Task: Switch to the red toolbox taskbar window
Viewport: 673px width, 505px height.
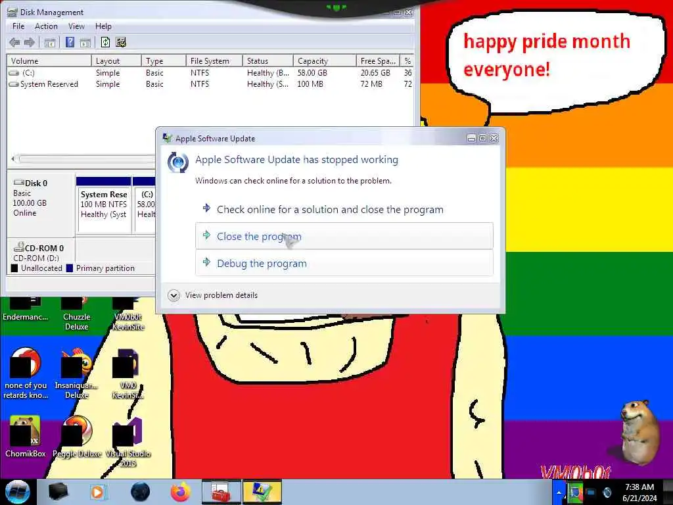Action: point(221,492)
